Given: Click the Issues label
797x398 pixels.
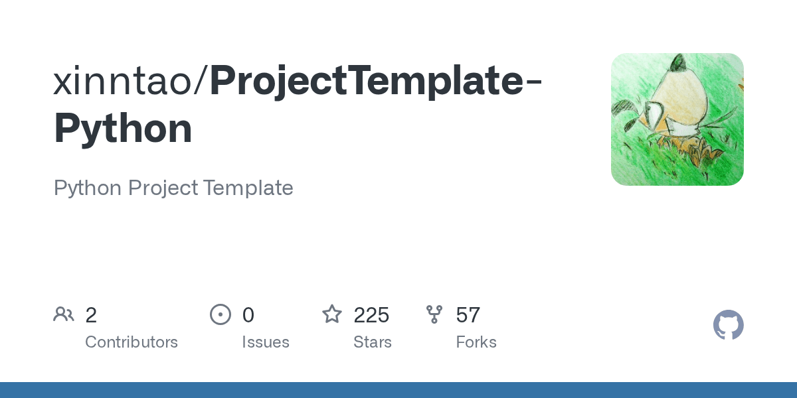Looking at the screenshot, I should (266, 342).
